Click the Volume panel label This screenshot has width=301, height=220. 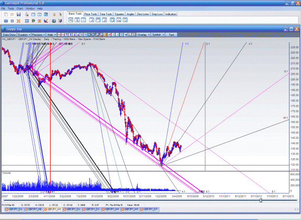click(6, 173)
